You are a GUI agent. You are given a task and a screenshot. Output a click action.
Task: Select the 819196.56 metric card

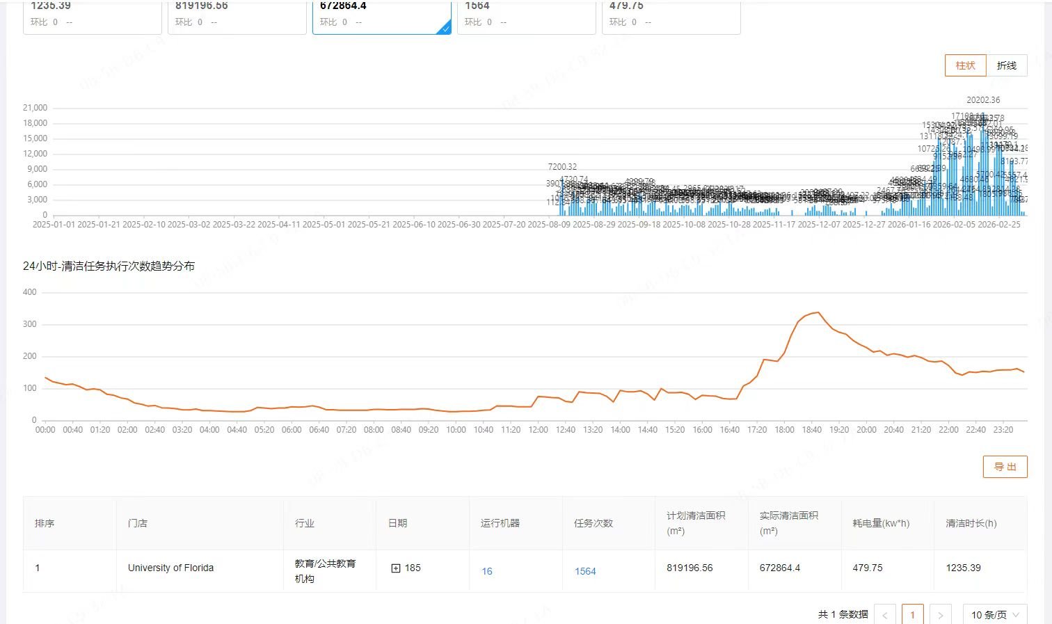pyautogui.click(x=237, y=15)
